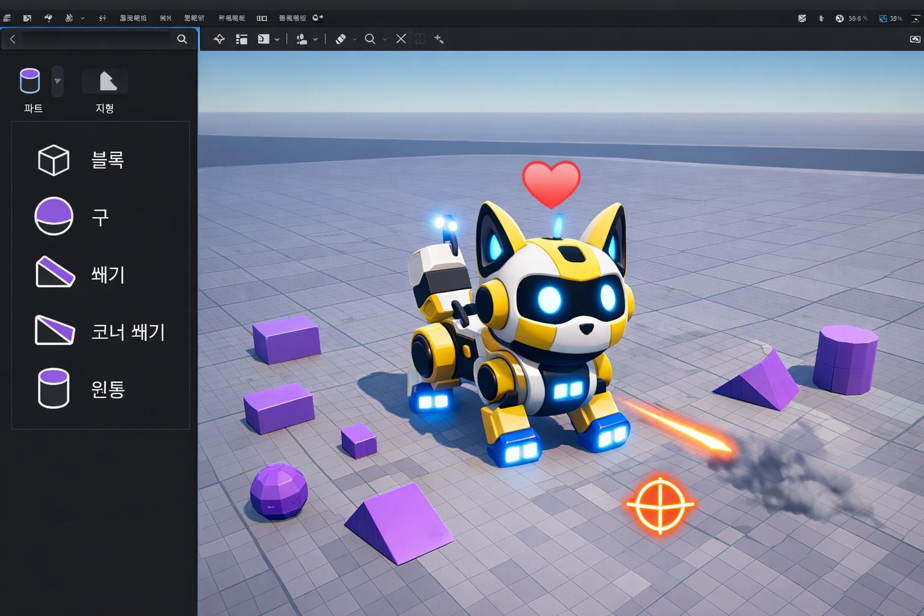The image size is (924, 616).
Task: Click the orange crosshair target in viewport
Action: tap(660, 505)
